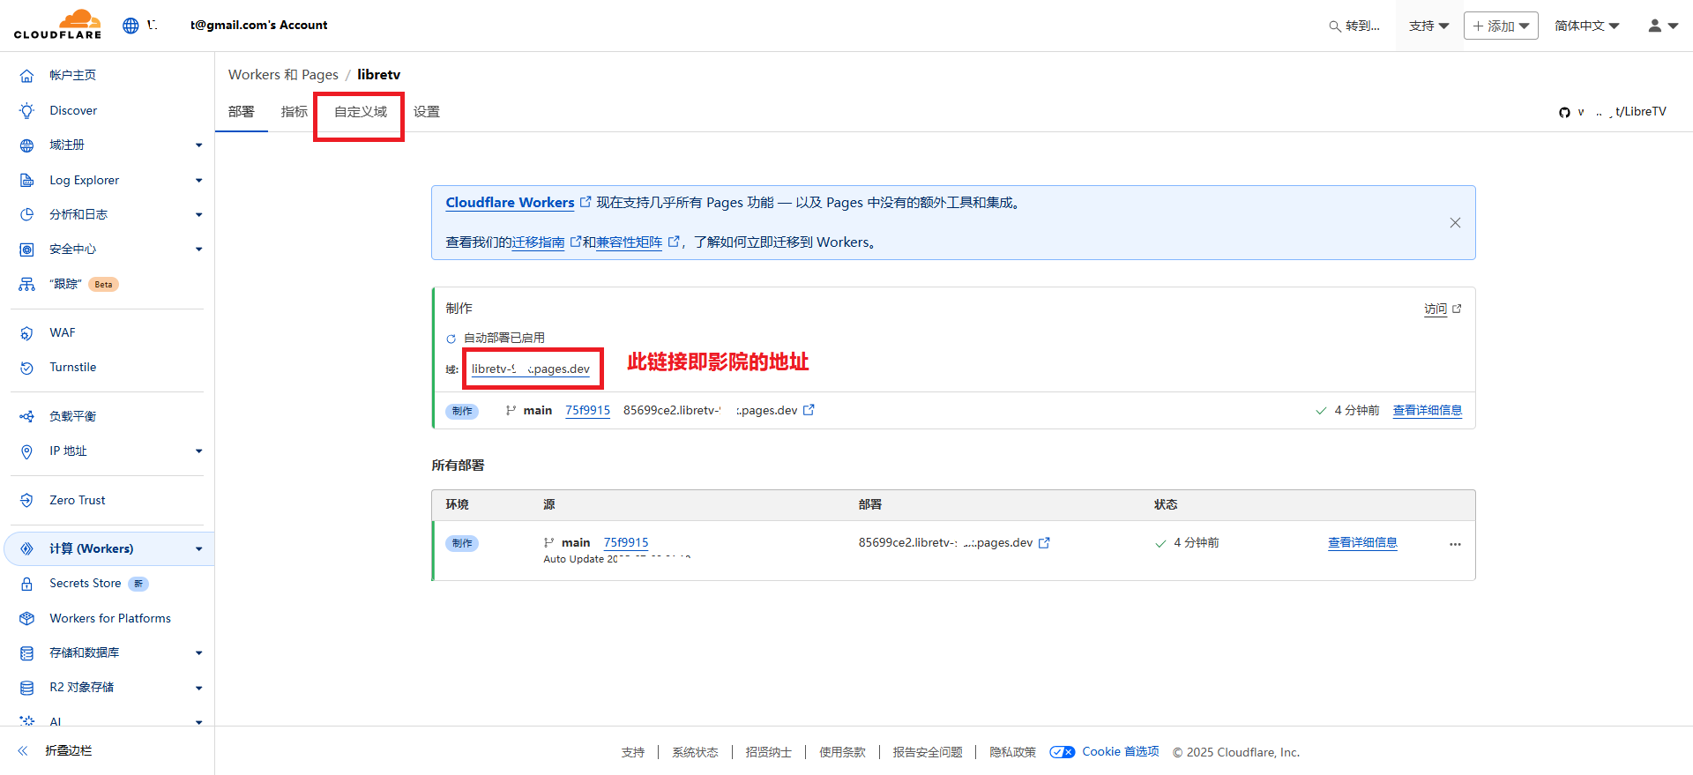Click the 添加 button
1693x775 pixels.
tap(1501, 26)
